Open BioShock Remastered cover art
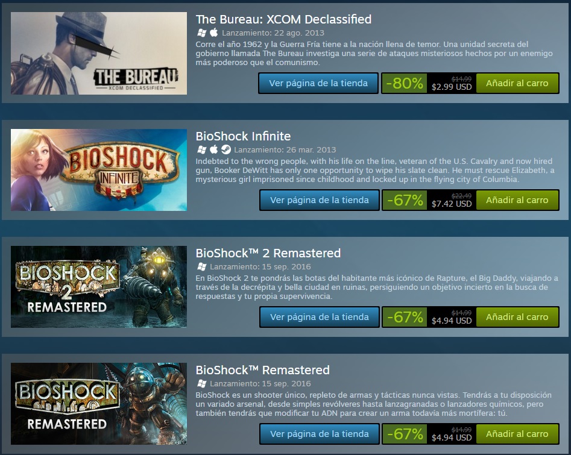This screenshot has width=571, height=455. coord(99,404)
